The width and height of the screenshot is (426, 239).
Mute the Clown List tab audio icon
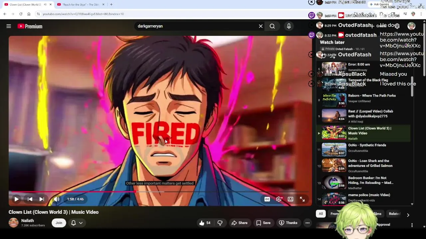(x=45, y=4)
